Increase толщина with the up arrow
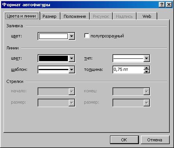This screenshot has width=174, height=148. click(x=146, y=68)
